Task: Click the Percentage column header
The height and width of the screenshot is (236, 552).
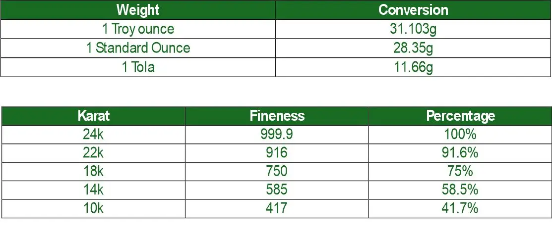Action: (460, 116)
